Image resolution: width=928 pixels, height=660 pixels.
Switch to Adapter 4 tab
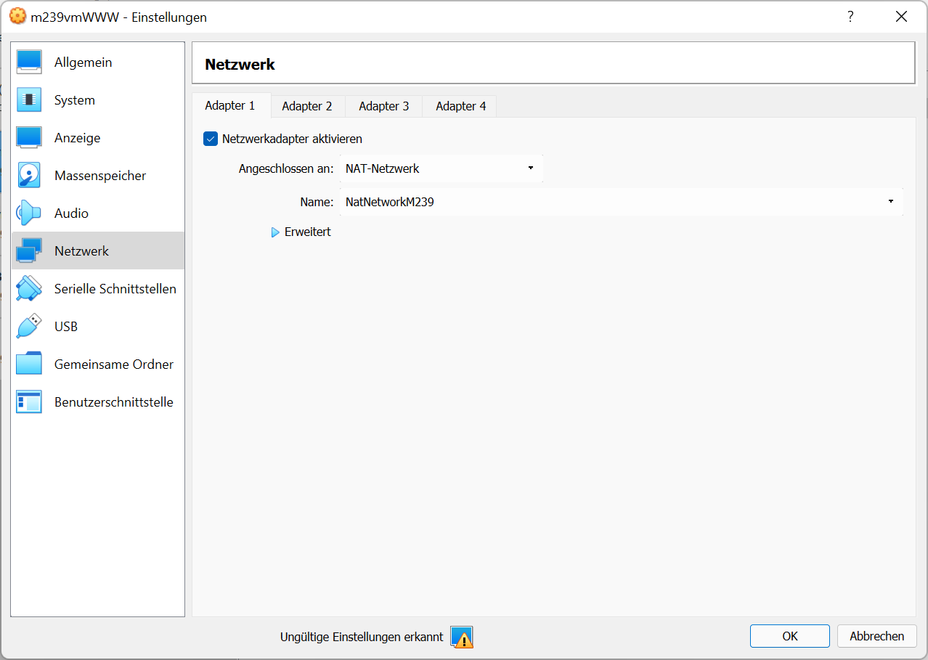(x=461, y=106)
